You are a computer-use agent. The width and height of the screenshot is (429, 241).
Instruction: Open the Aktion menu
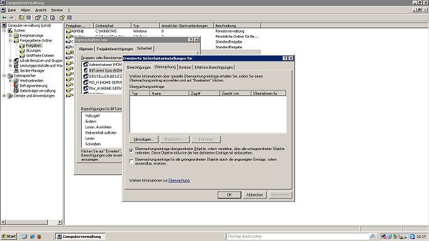click(x=25, y=10)
